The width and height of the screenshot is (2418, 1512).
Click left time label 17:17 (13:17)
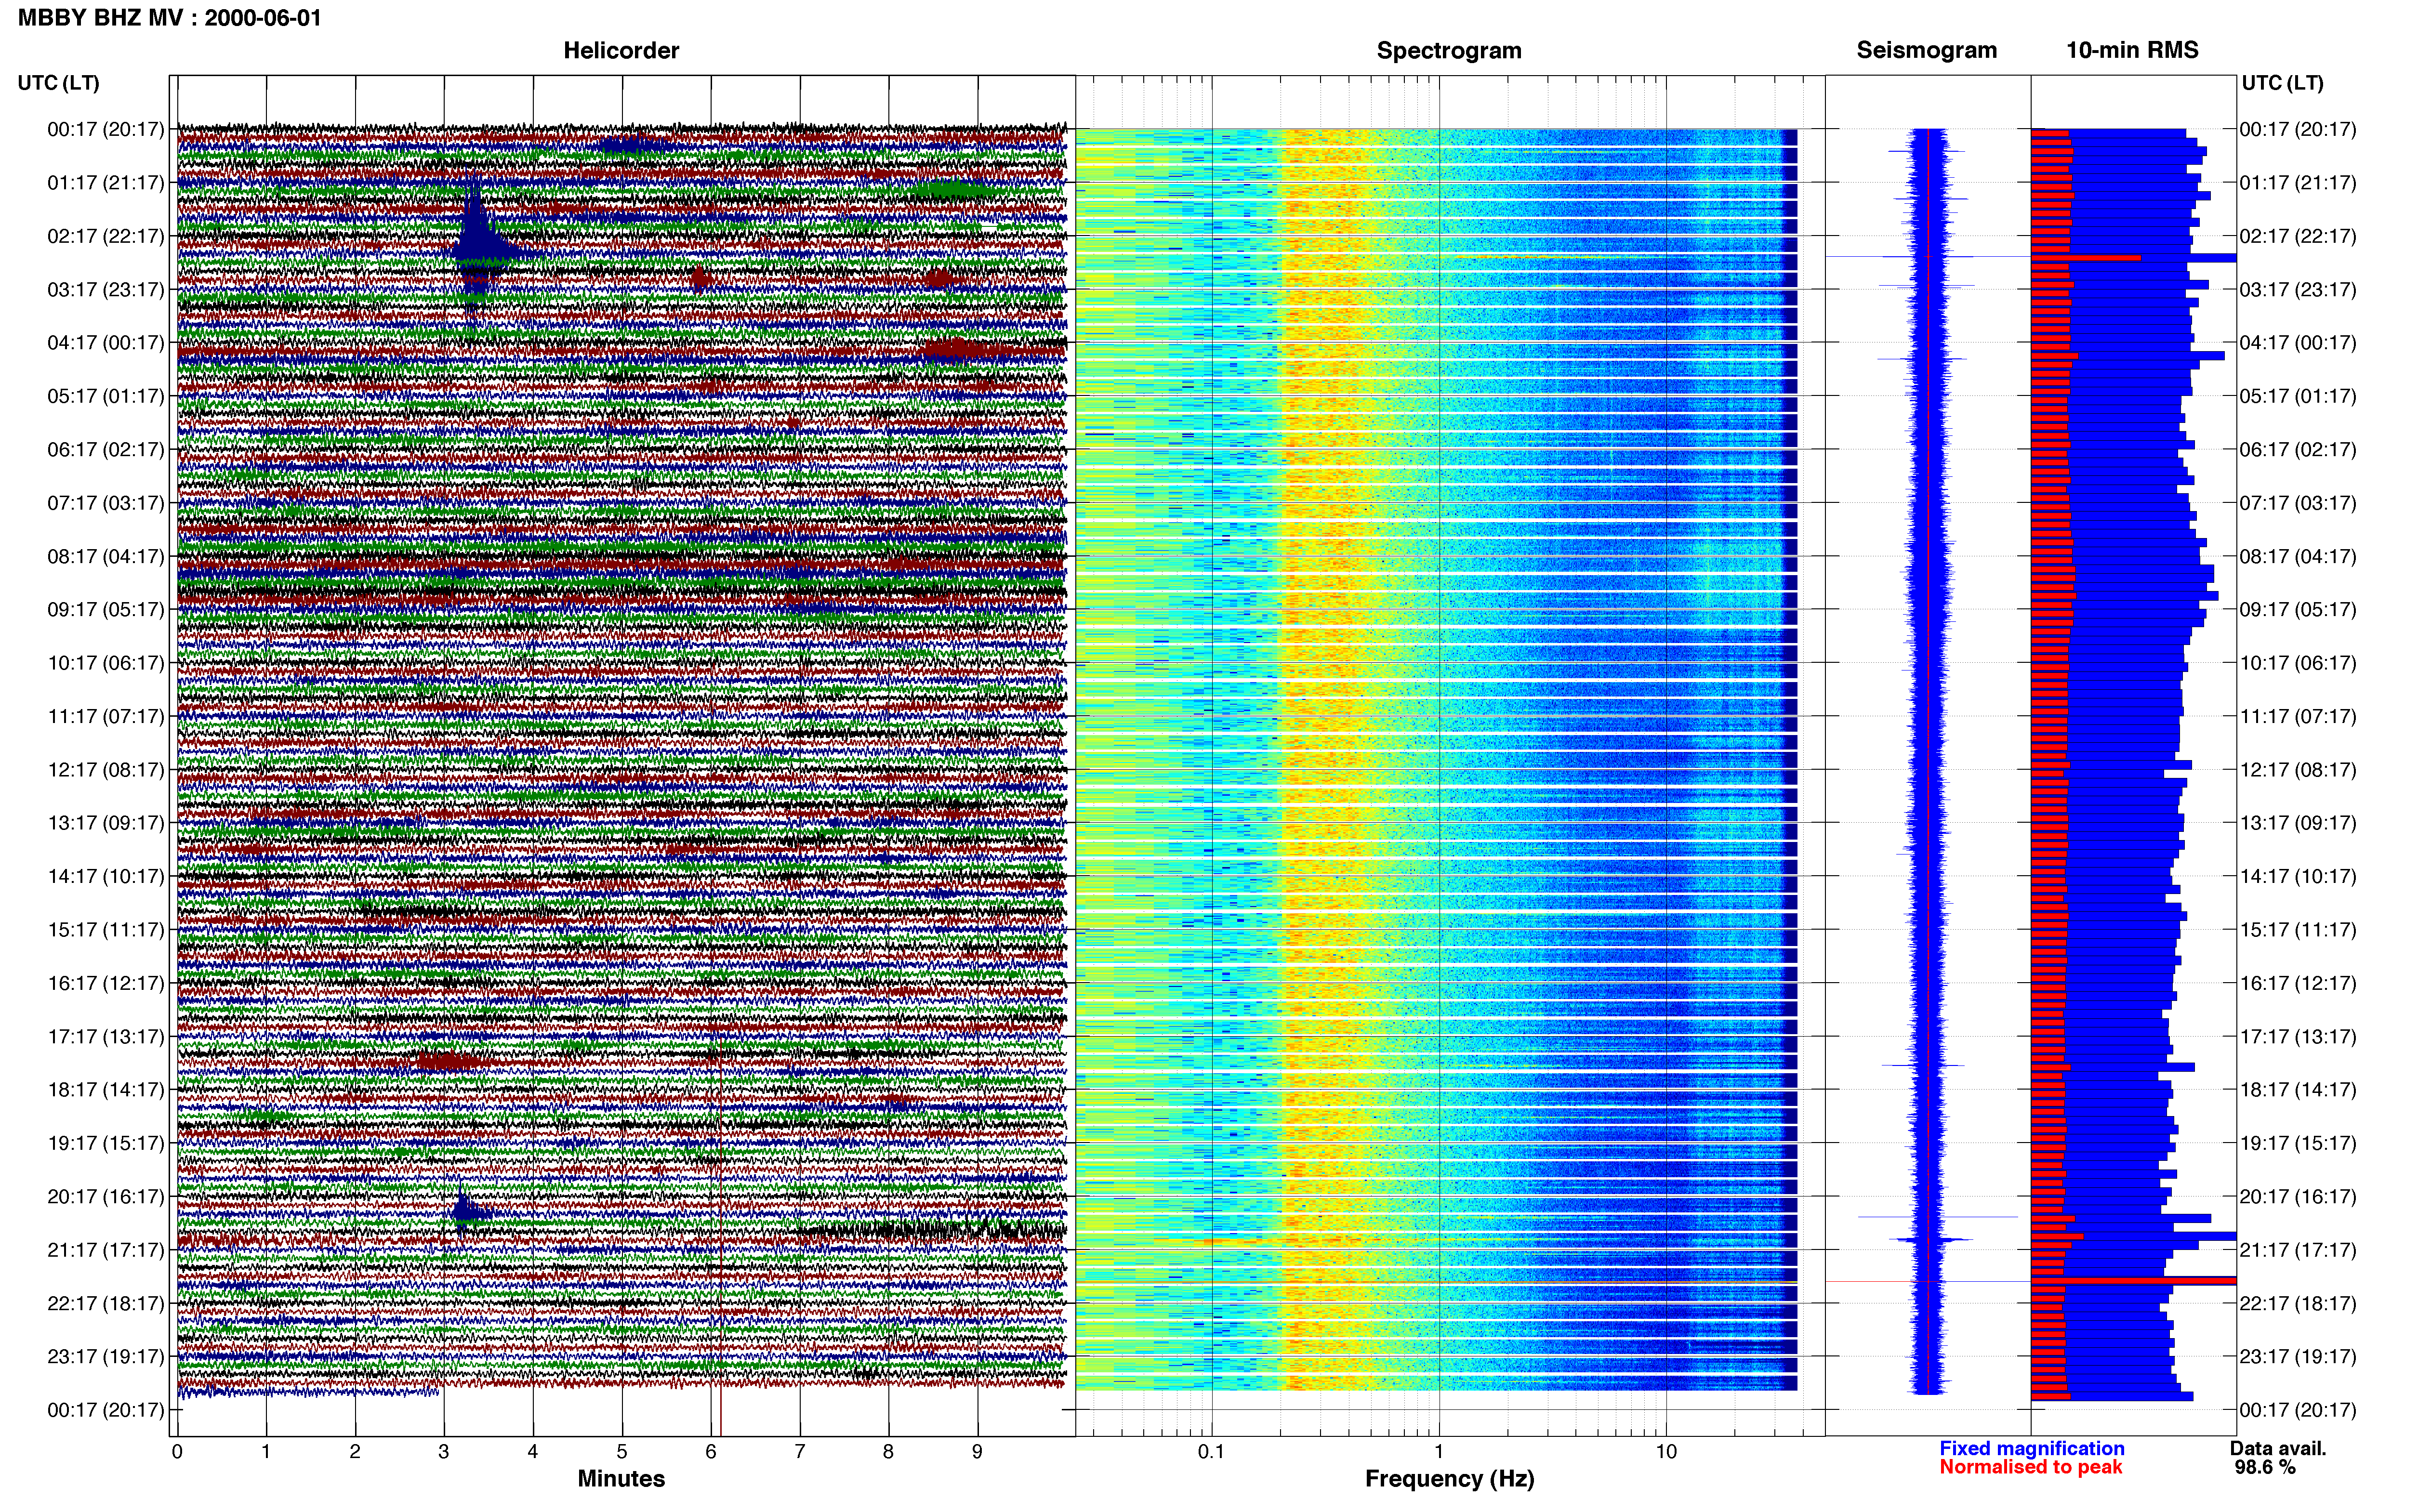click(x=106, y=1037)
